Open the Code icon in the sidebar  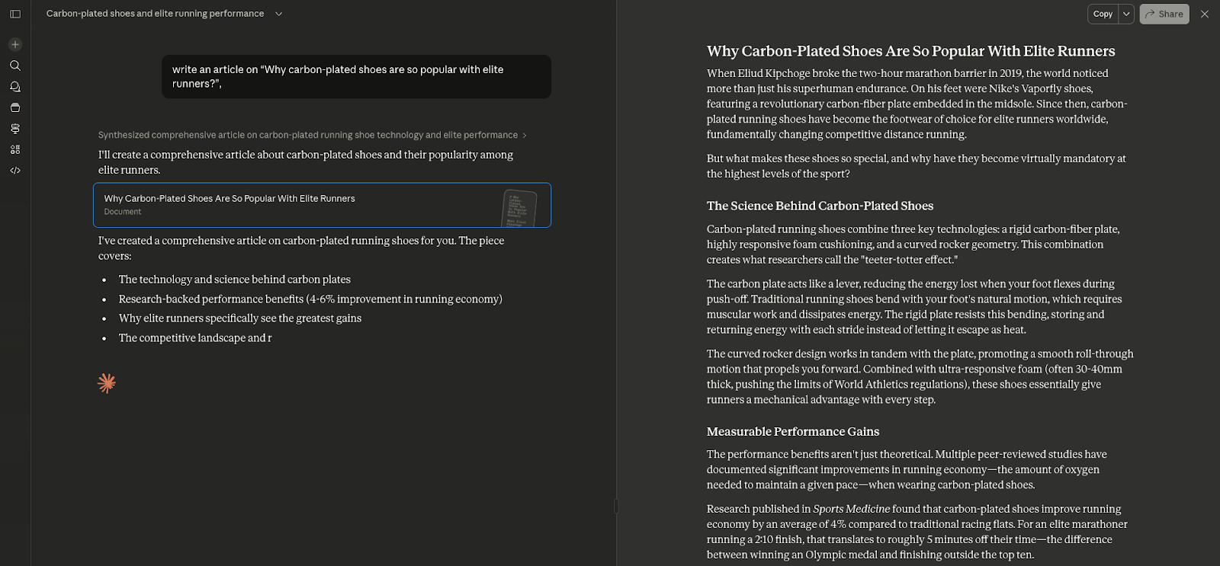pyautogui.click(x=15, y=171)
